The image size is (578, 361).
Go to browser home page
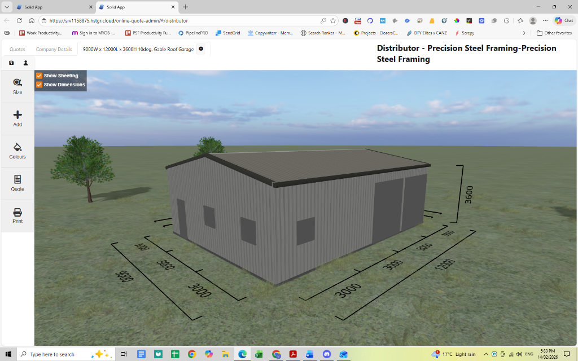click(x=32, y=21)
